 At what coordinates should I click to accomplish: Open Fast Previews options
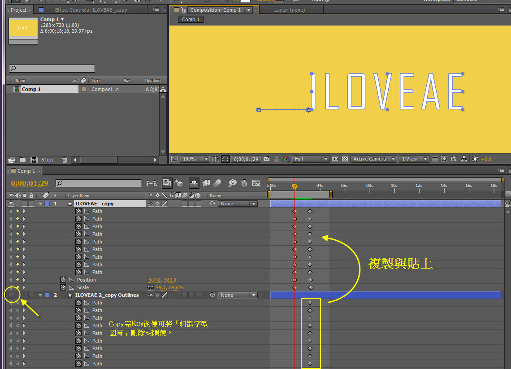444,159
